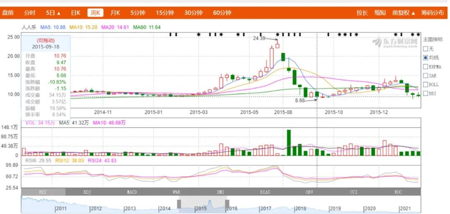Switch to the W%R indicator tab
The image size is (450, 214).
(176, 192)
